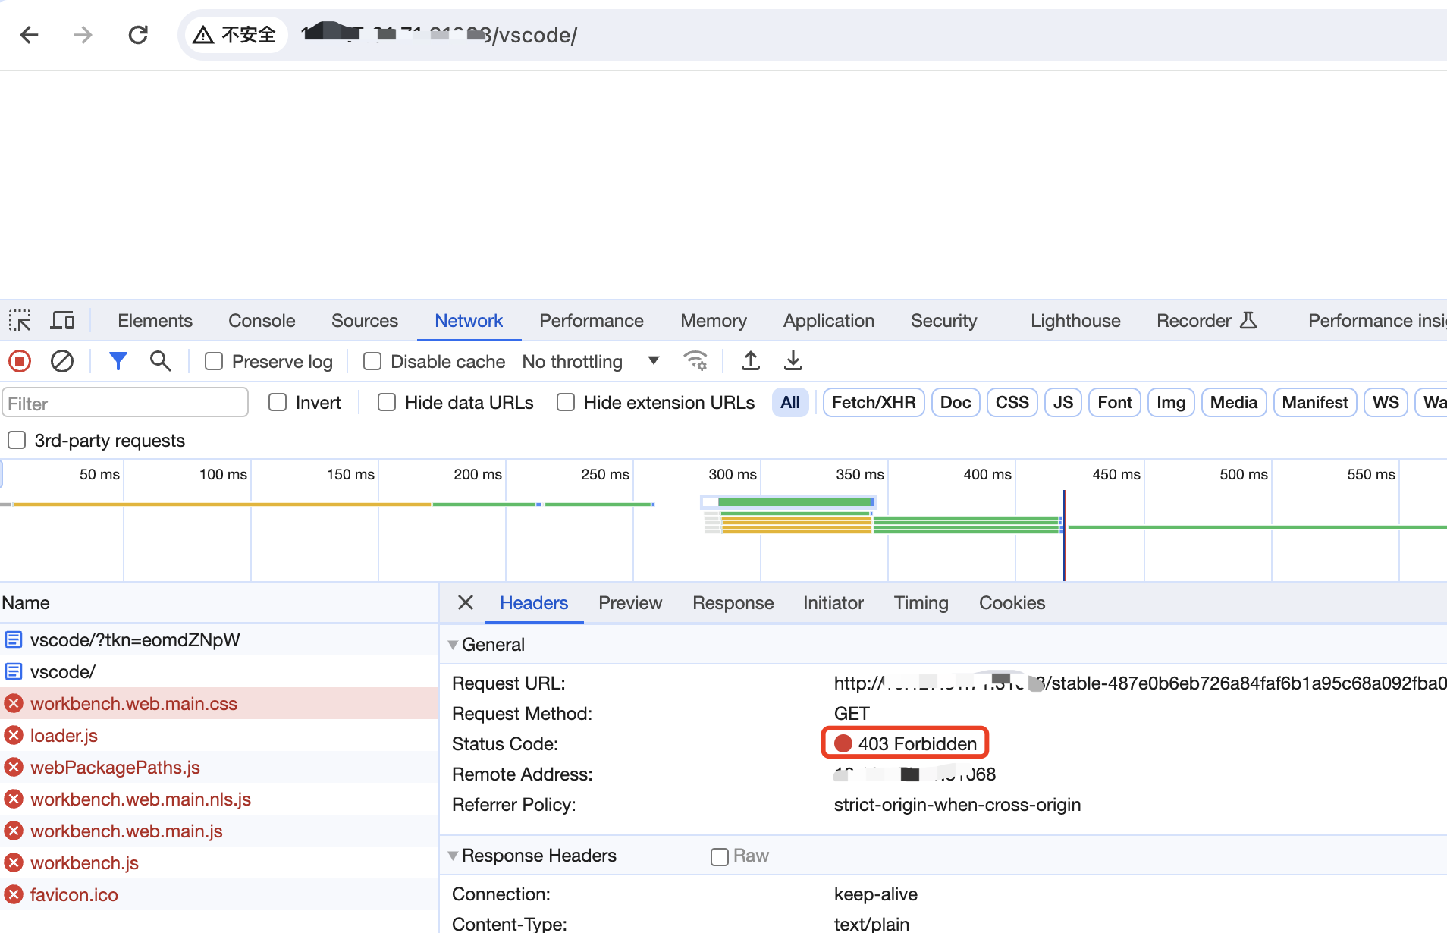Enable Preserve log checkbox
1447x933 pixels.
(214, 362)
